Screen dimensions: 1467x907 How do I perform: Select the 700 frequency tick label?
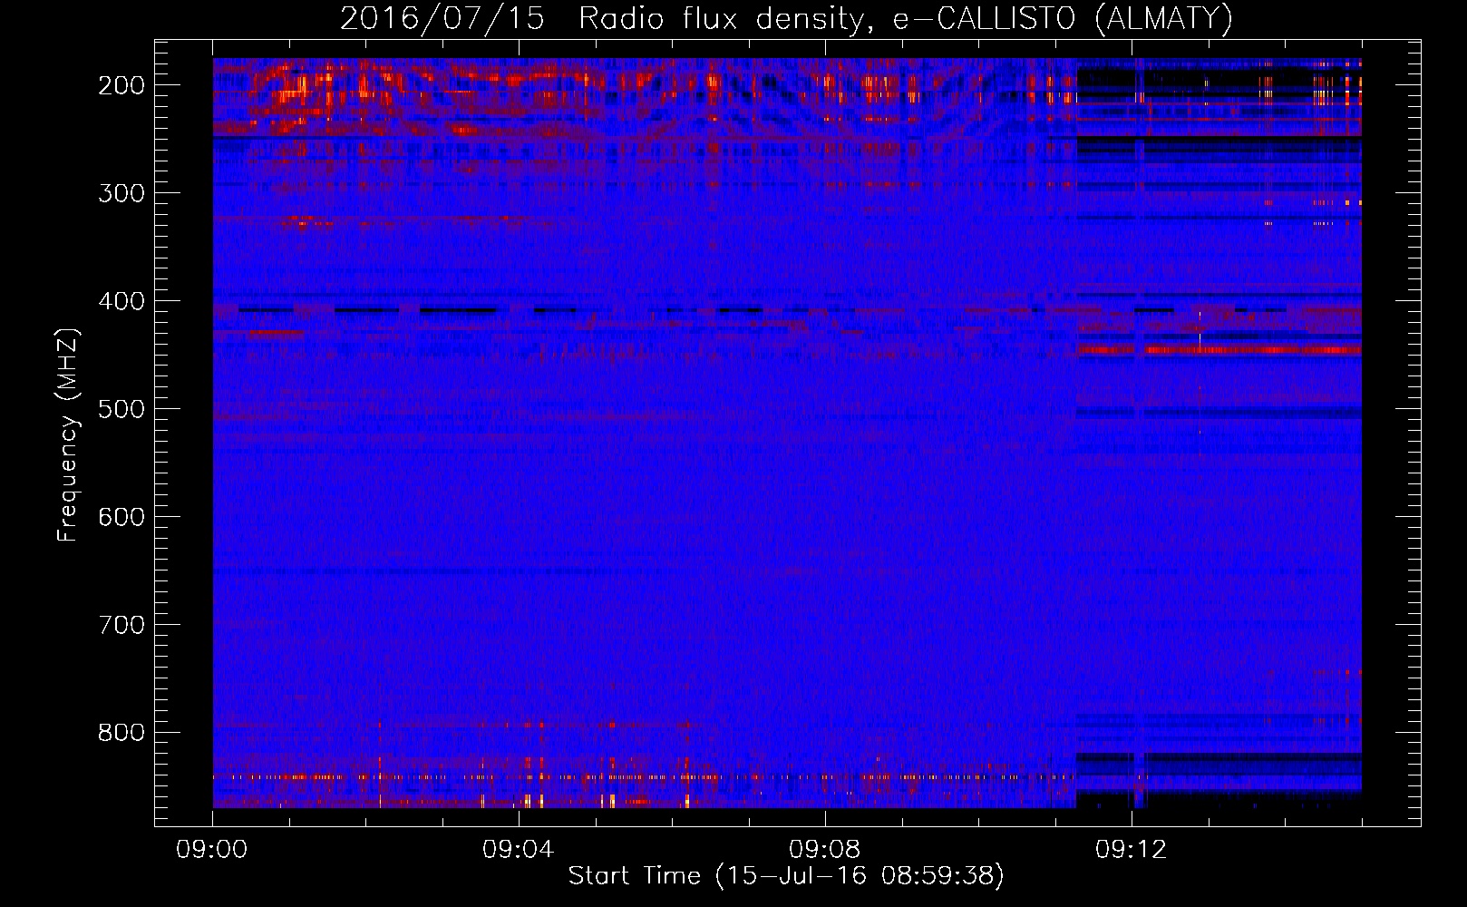pos(121,625)
